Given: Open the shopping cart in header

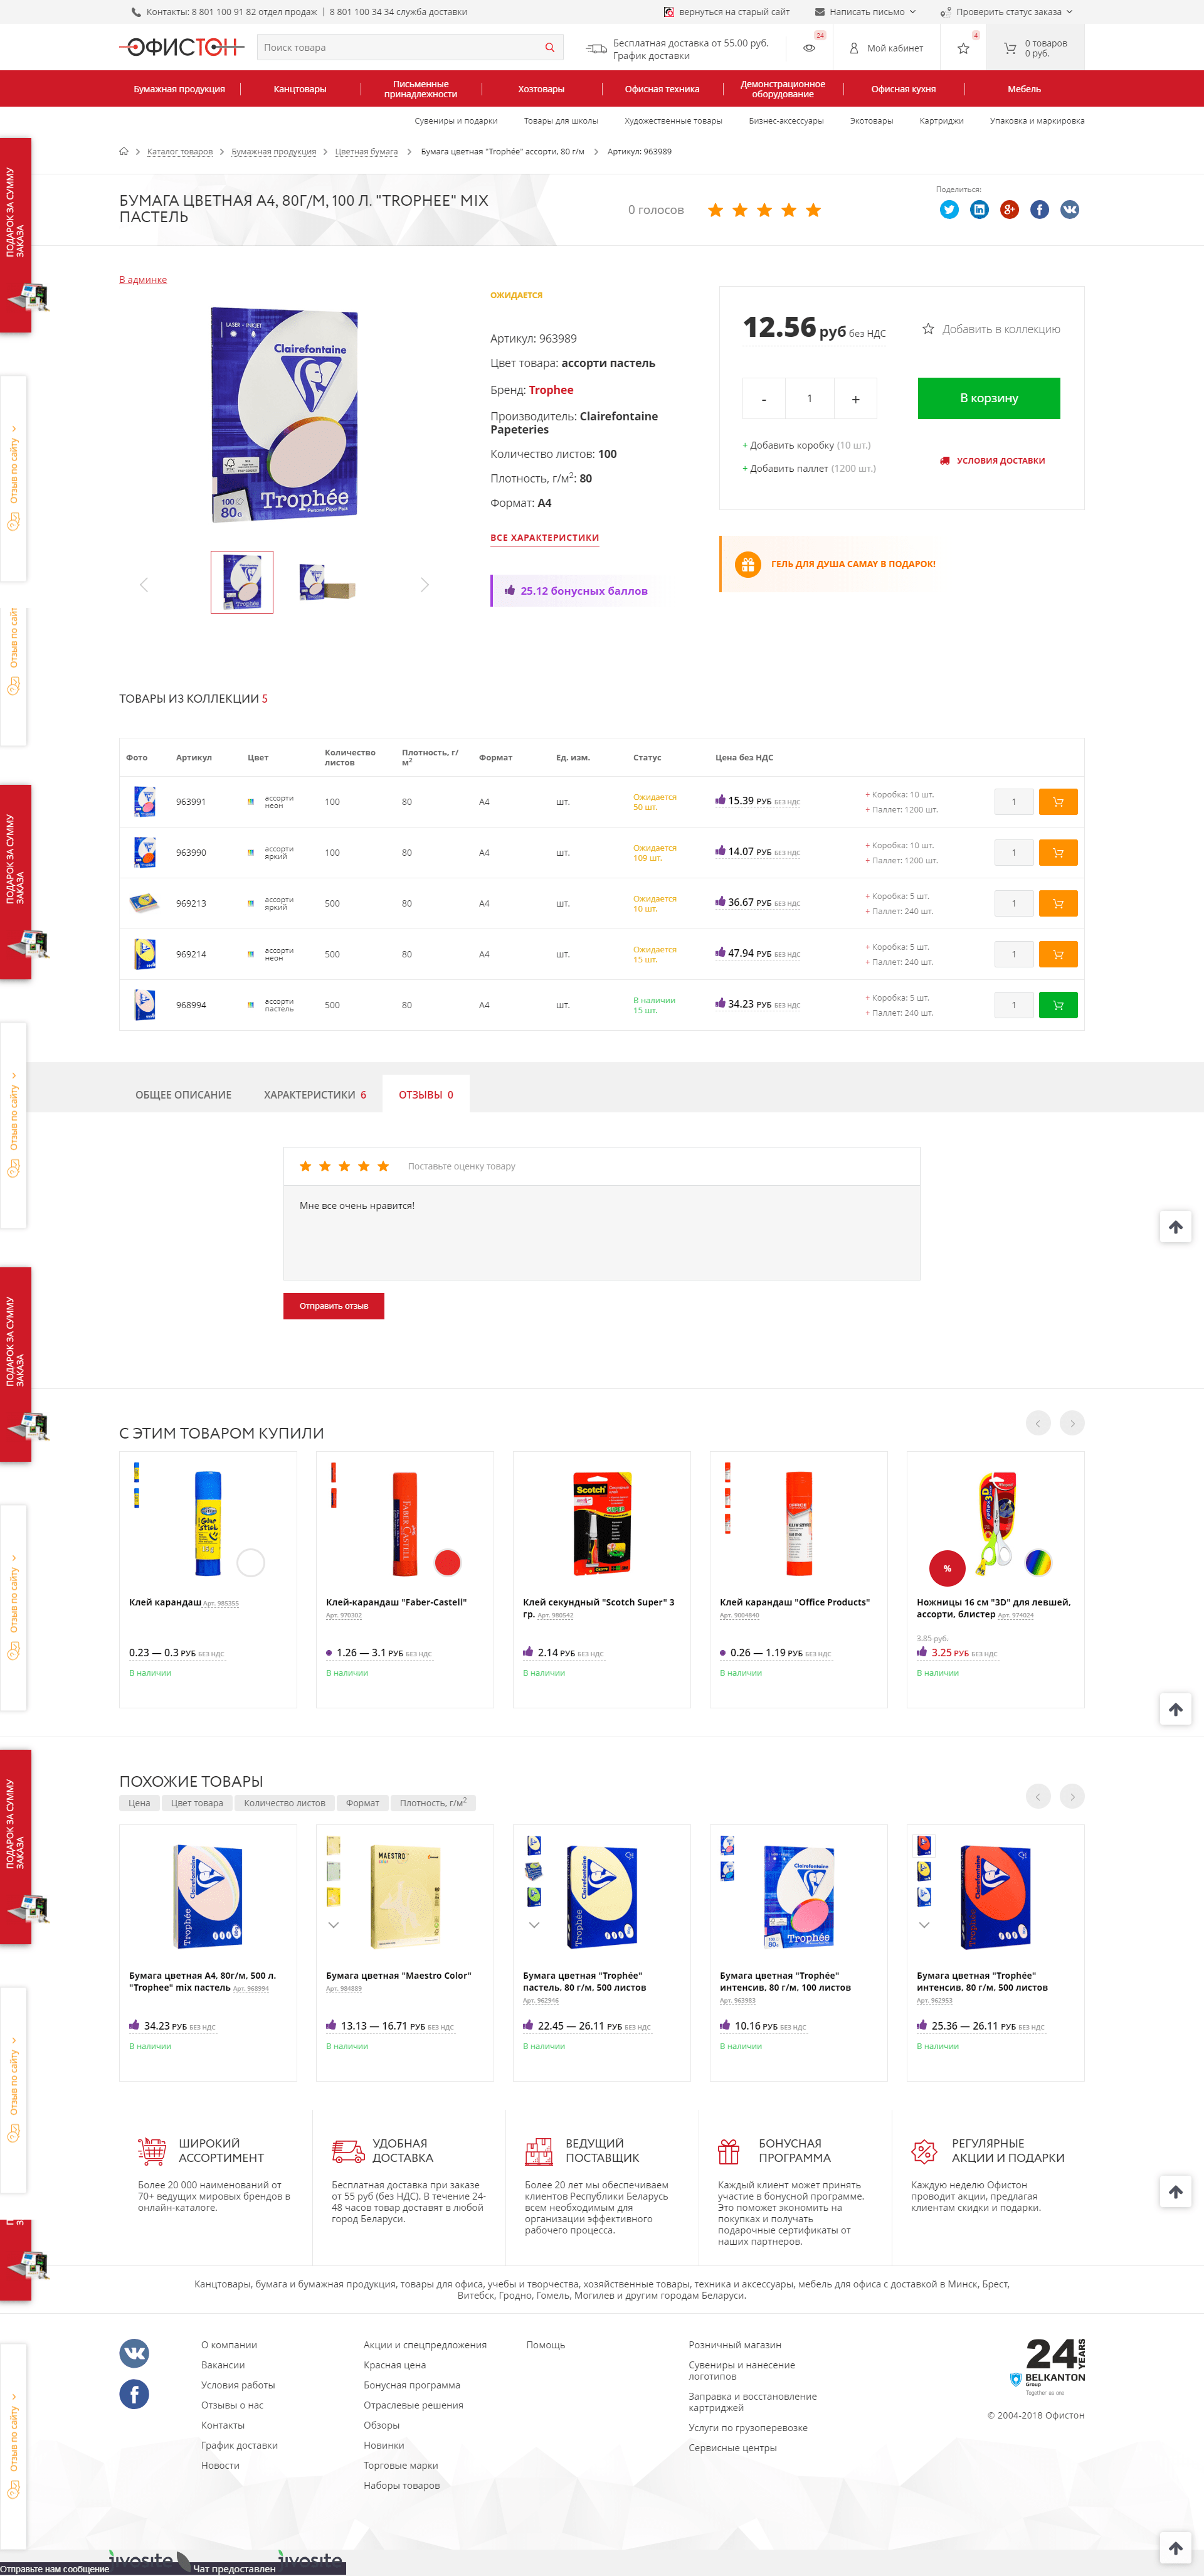Looking at the screenshot, I should coord(1035,48).
